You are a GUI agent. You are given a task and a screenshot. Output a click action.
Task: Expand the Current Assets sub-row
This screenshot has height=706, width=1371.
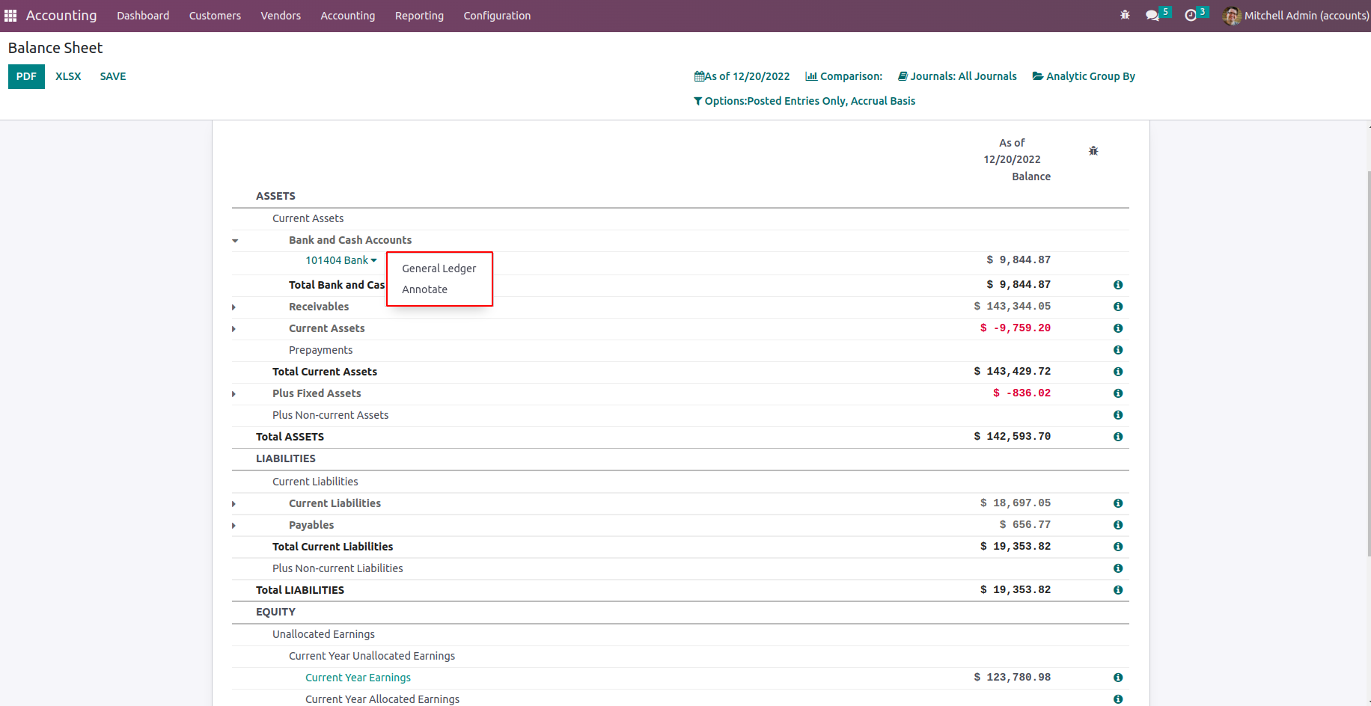point(234,329)
